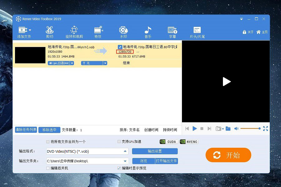The height and width of the screenshot is (187, 281).
Task: Click the 打开输出文件 button
Action: pos(166,161)
